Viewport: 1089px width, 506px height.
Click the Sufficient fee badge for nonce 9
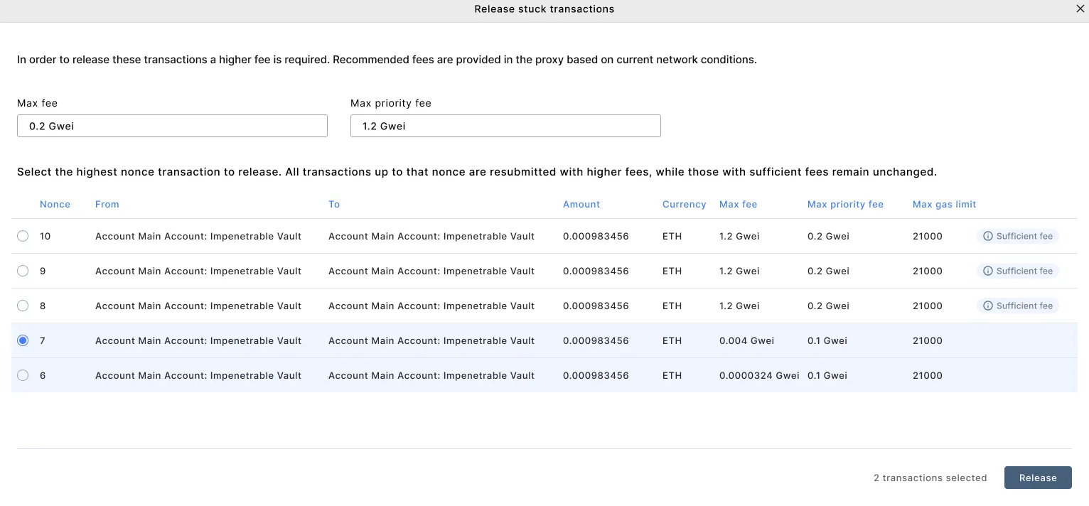pyautogui.click(x=1018, y=271)
